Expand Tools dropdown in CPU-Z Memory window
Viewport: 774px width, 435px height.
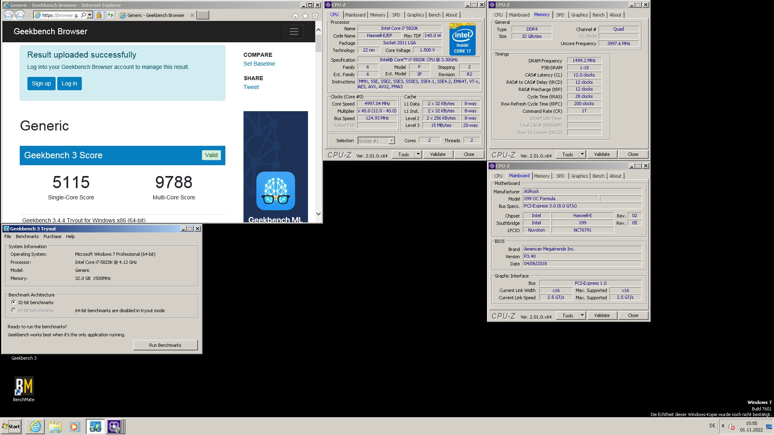pos(582,154)
